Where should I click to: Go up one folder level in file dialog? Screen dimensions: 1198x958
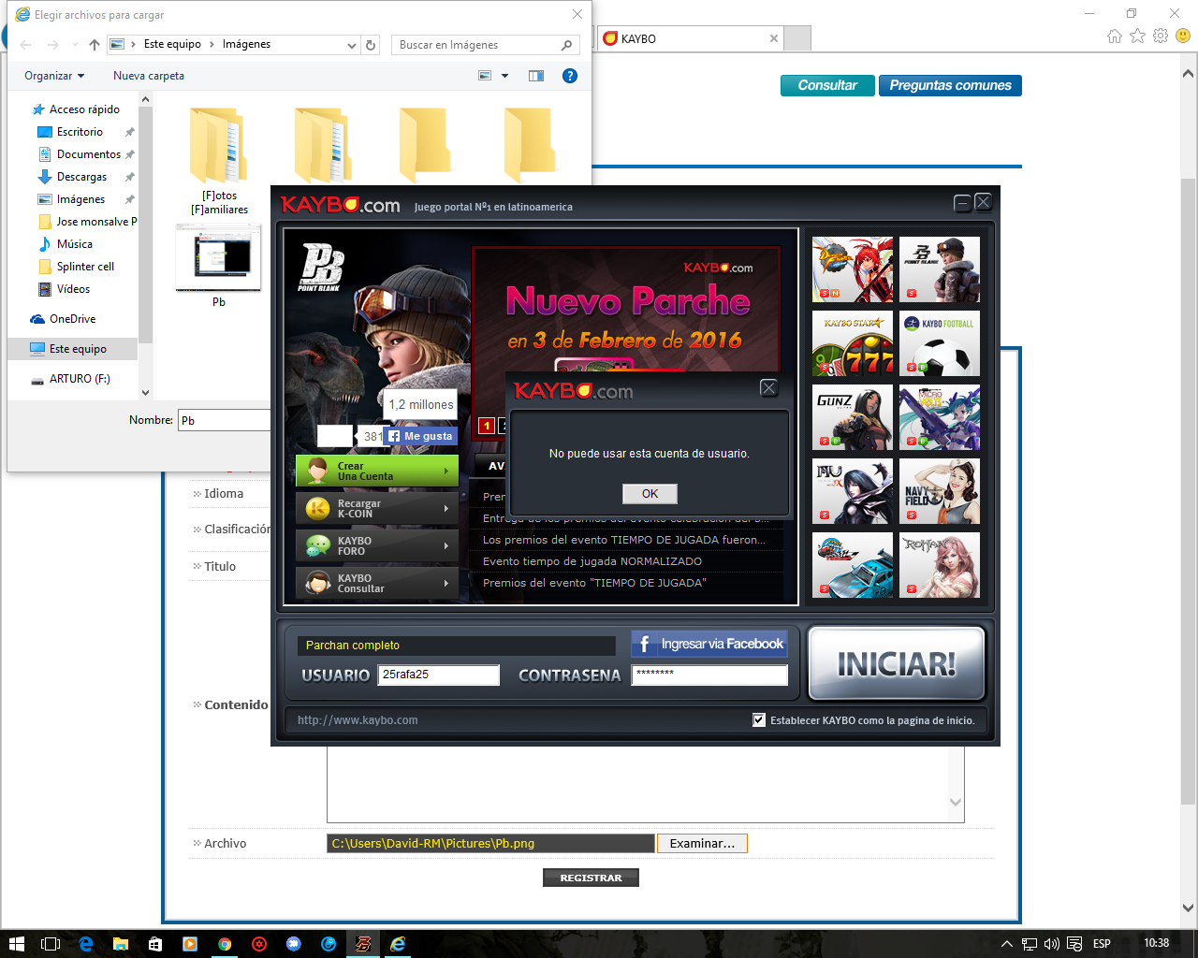[x=94, y=45]
